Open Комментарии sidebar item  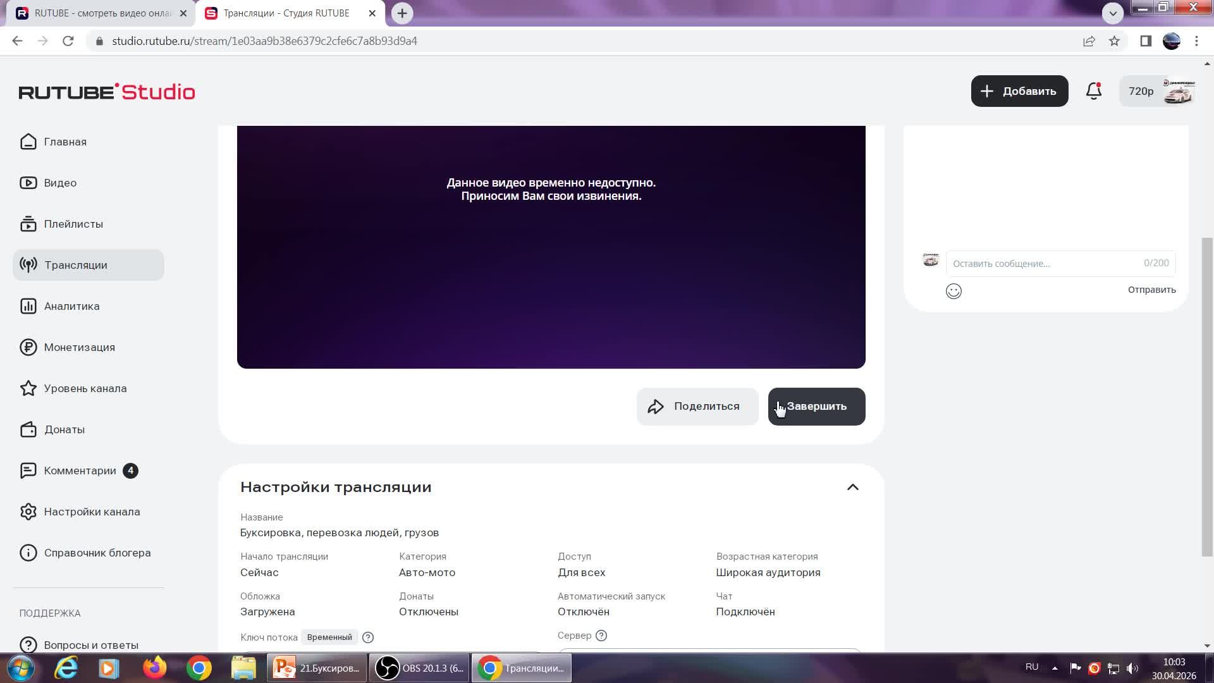80,471
